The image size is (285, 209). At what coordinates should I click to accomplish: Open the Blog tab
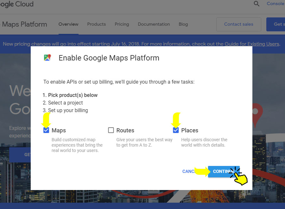click(x=183, y=24)
